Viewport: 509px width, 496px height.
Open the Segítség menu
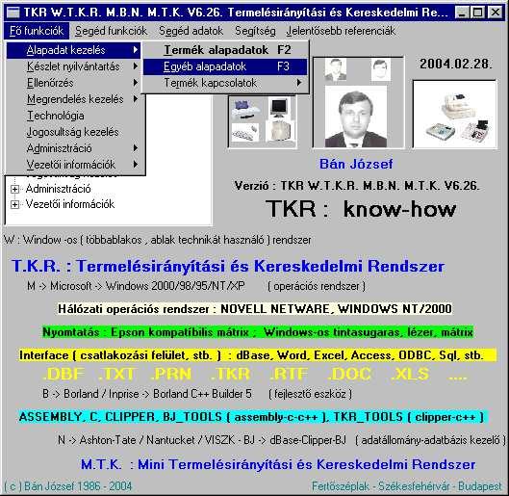pos(255,31)
